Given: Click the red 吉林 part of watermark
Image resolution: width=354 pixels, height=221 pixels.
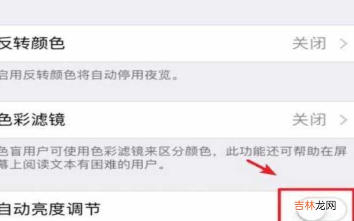Looking at the screenshot, I should tap(305, 206).
